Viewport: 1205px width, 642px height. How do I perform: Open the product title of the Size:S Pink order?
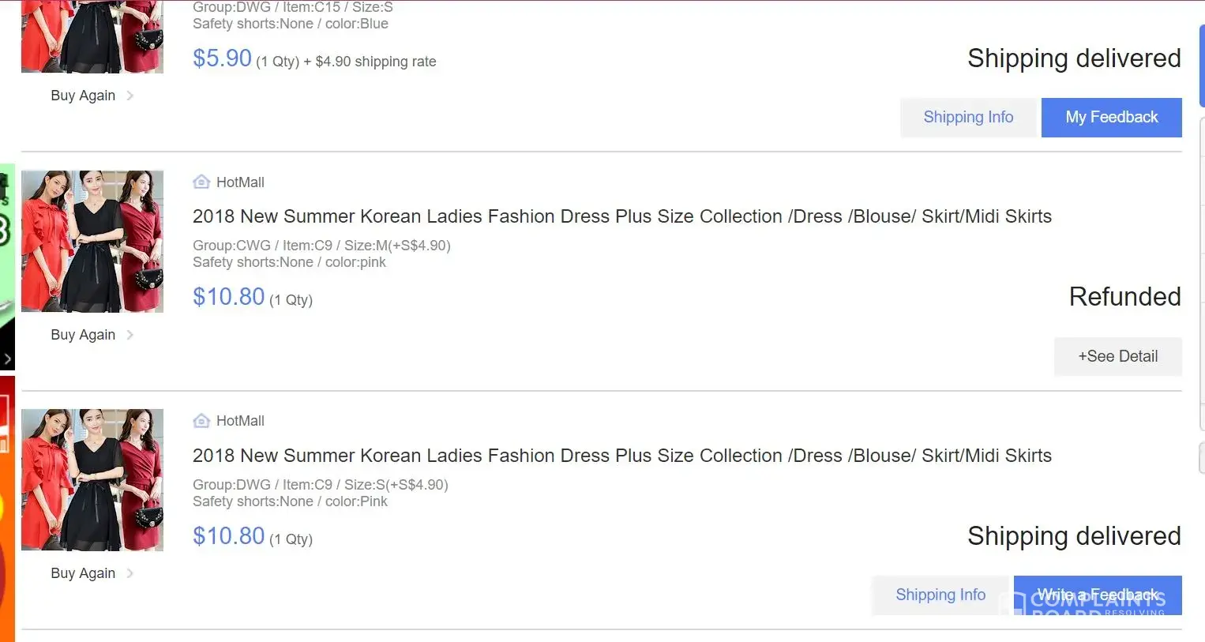[x=621, y=456]
